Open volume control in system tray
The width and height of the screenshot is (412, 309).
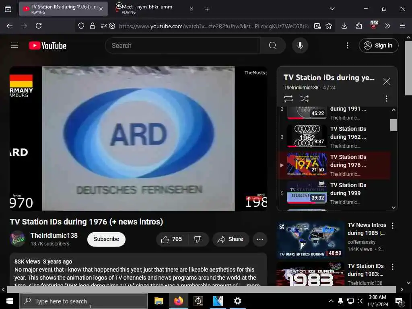coord(360,301)
